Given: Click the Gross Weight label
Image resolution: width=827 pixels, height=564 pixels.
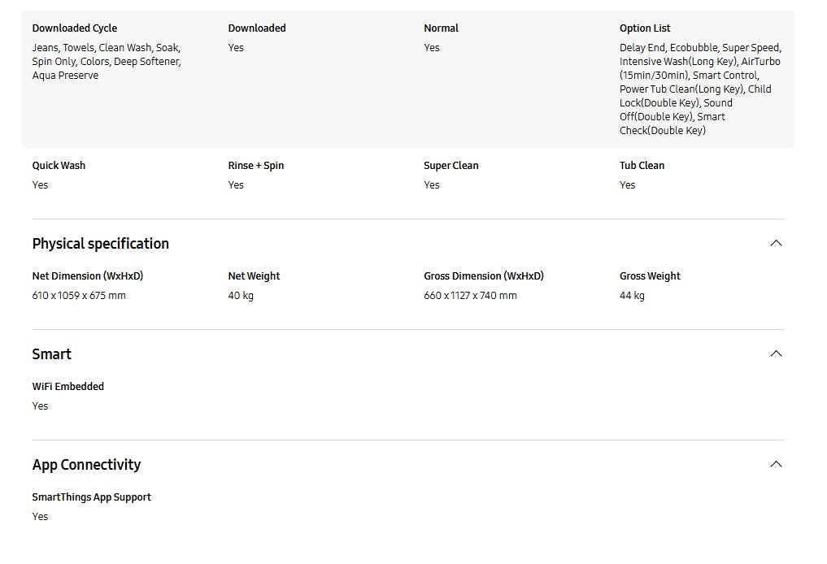Looking at the screenshot, I should pyautogui.click(x=650, y=276).
